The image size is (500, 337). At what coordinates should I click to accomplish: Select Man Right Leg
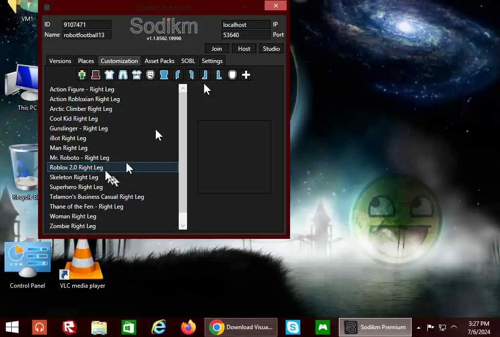113,148
